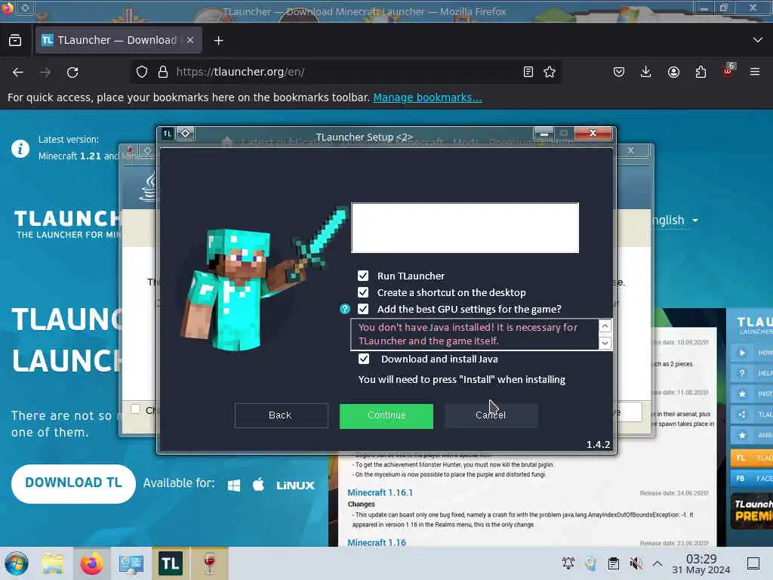Open Minecraft 1.16 changelog link
This screenshot has width=773, height=580.
pyautogui.click(x=377, y=542)
